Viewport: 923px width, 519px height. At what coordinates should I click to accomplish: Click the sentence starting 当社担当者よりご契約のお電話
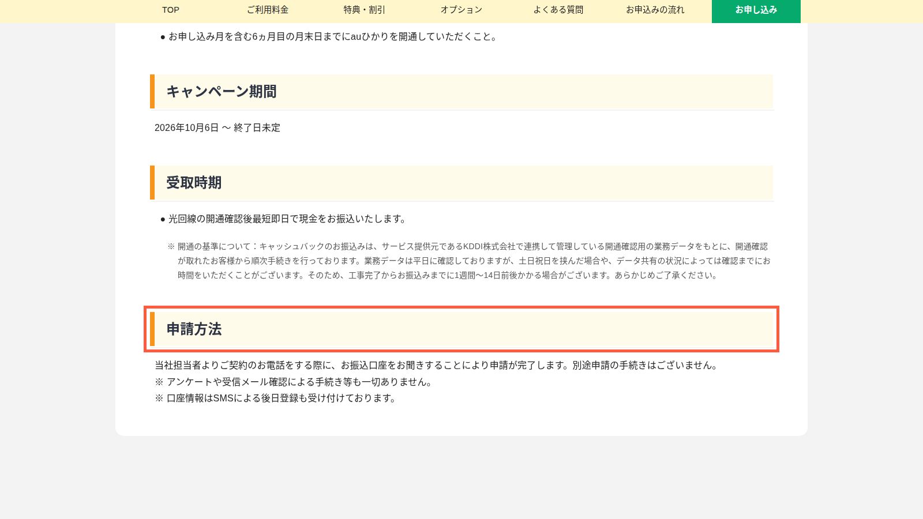[437, 365]
